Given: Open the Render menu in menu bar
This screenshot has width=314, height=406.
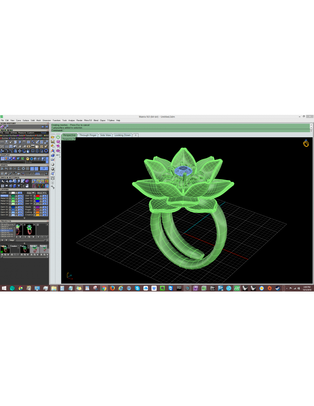Looking at the screenshot, I should tap(79, 120).
